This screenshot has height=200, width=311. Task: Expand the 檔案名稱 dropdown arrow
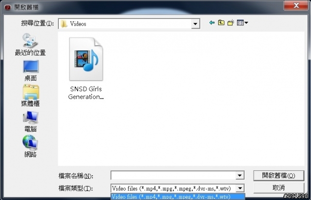pos(240,175)
